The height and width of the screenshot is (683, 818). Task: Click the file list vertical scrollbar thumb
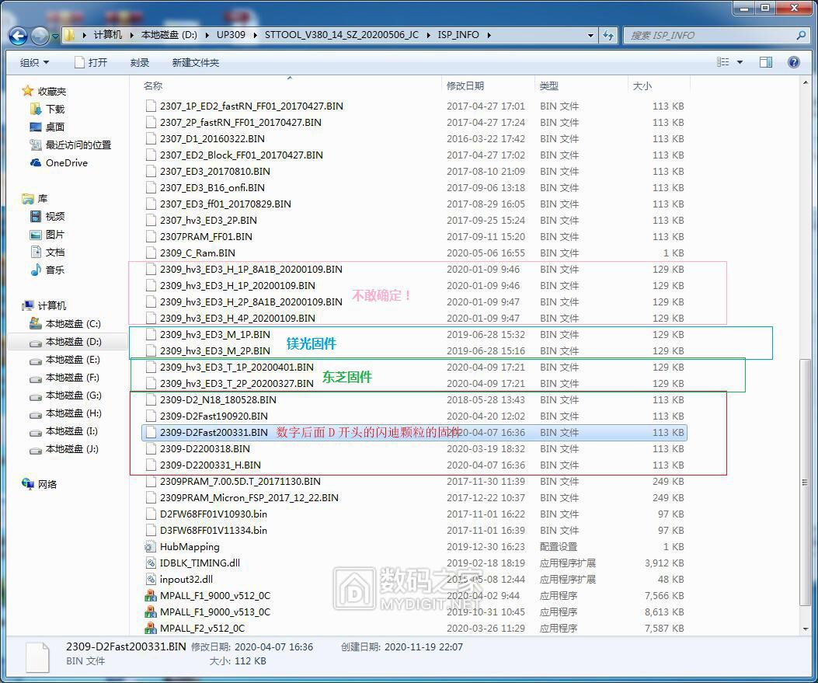coord(806,483)
